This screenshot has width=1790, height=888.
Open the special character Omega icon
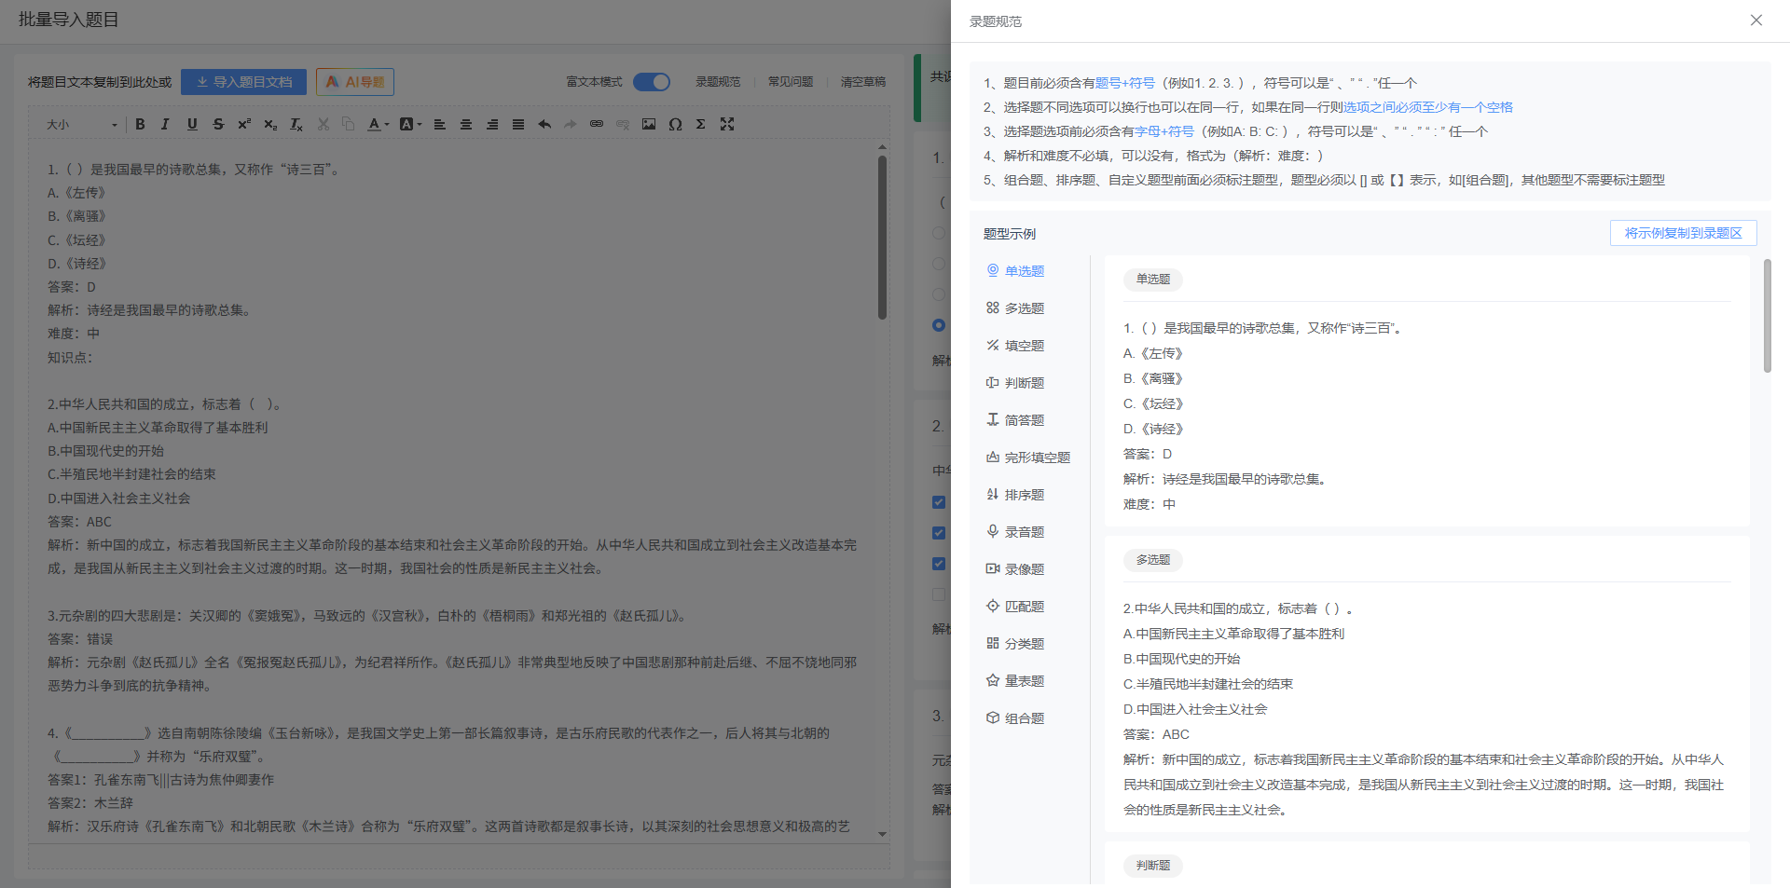coord(675,124)
